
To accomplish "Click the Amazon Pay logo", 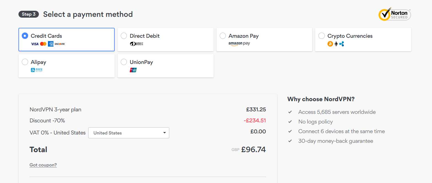I will point(239,44).
